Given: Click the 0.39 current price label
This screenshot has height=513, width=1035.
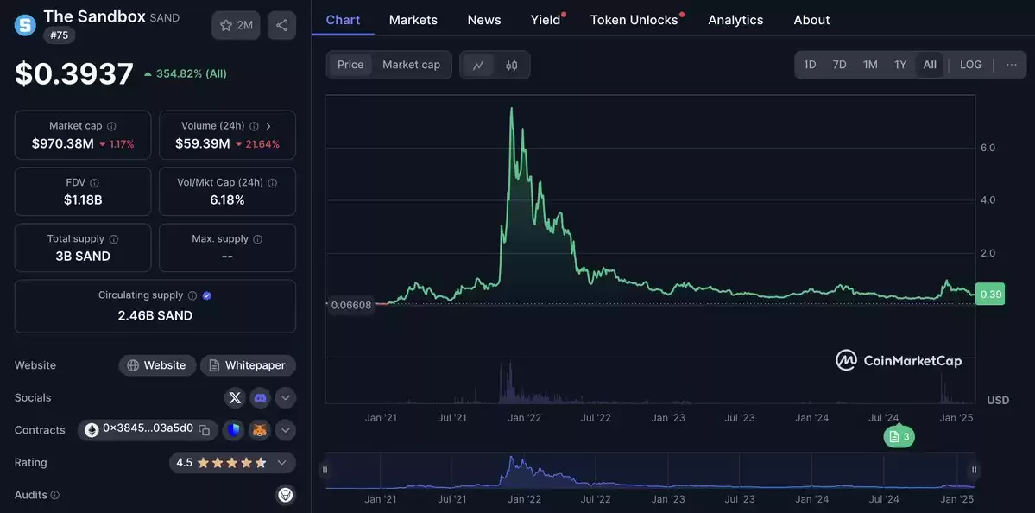Looking at the screenshot, I should click(989, 294).
